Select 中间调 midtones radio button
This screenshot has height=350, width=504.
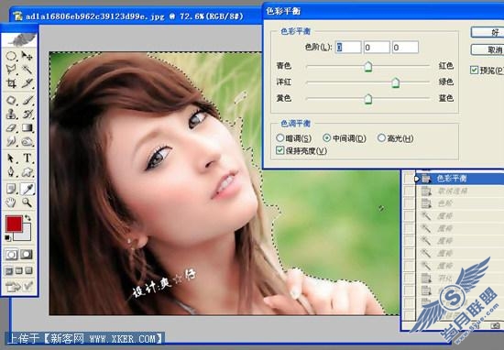click(x=326, y=137)
